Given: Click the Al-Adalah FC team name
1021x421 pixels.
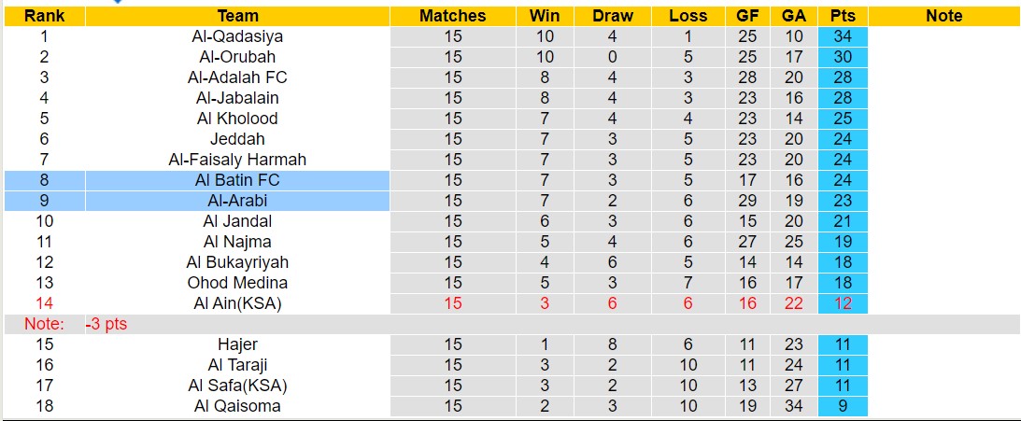Looking at the screenshot, I should (x=237, y=77).
